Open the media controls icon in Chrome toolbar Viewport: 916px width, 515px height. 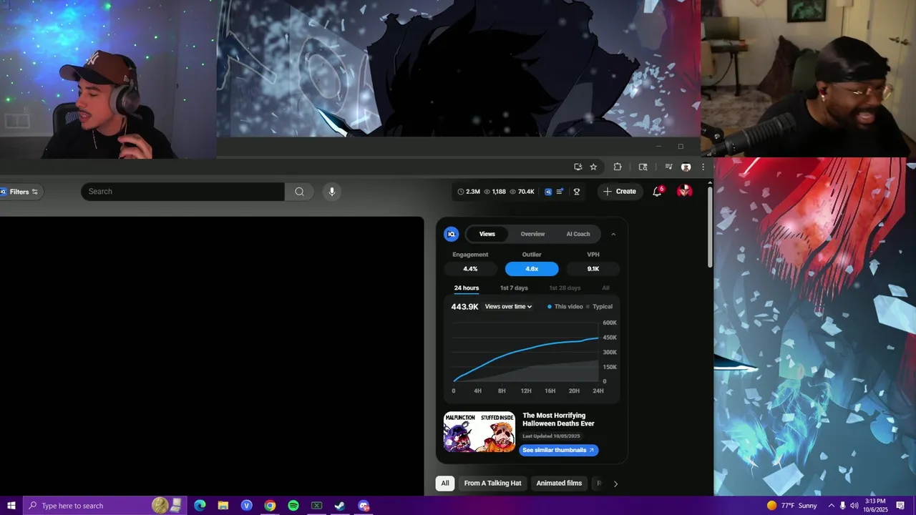tap(668, 167)
